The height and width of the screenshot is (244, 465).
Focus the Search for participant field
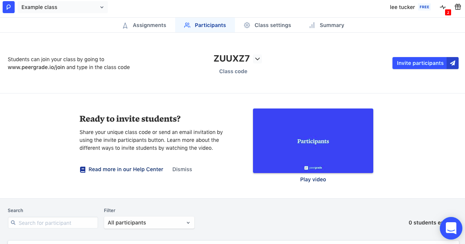[56, 223]
